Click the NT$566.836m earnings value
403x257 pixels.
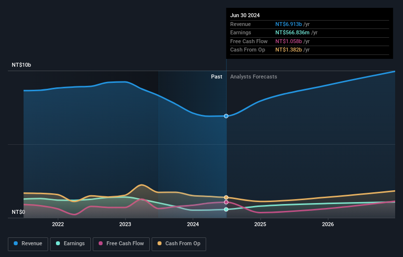pos(292,32)
